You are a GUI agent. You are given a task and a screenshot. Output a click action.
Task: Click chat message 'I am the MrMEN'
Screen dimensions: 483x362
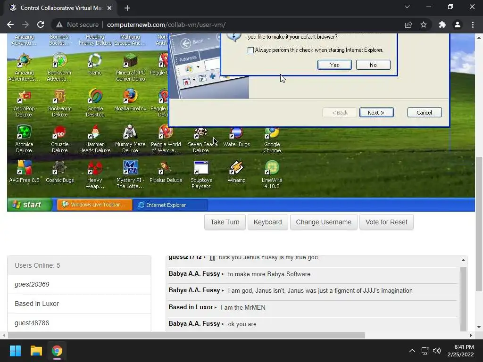click(243, 307)
